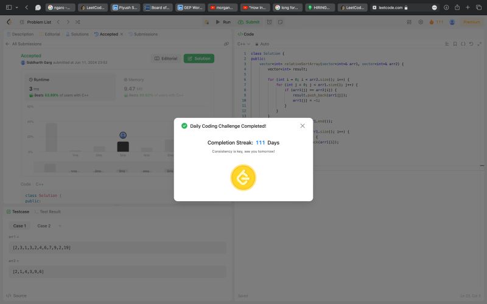The height and width of the screenshot is (304, 487).
Task: Click the Premium button
Action: pyautogui.click(x=471, y=22)
